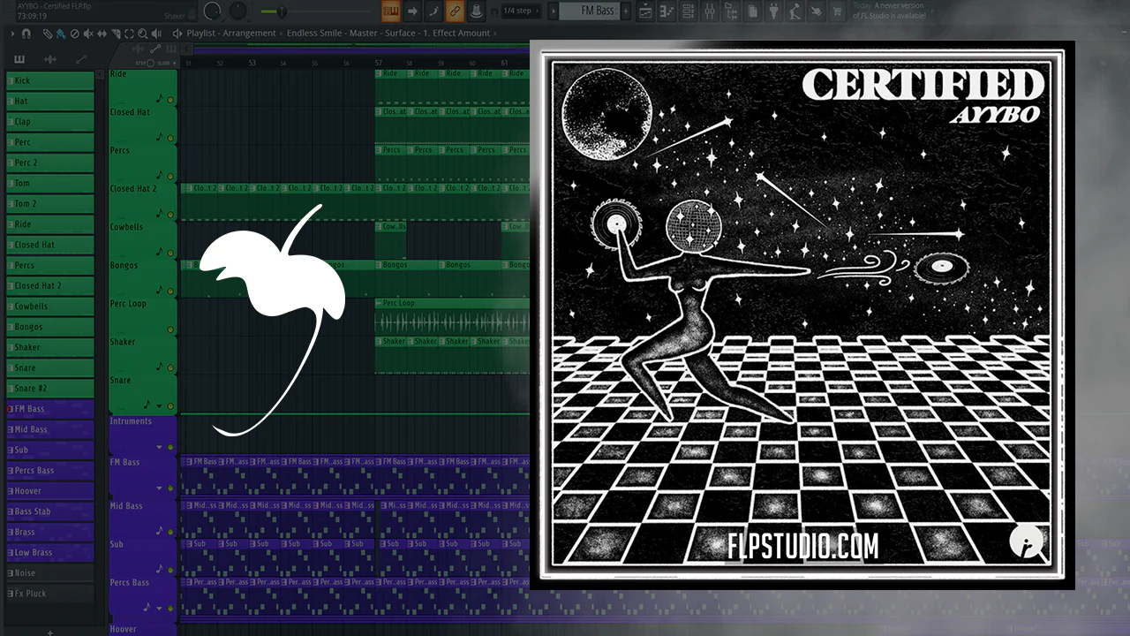Toggle the magnet snap icon in playlist toolbar
The image size is (1130, 636).
point(26,34)
